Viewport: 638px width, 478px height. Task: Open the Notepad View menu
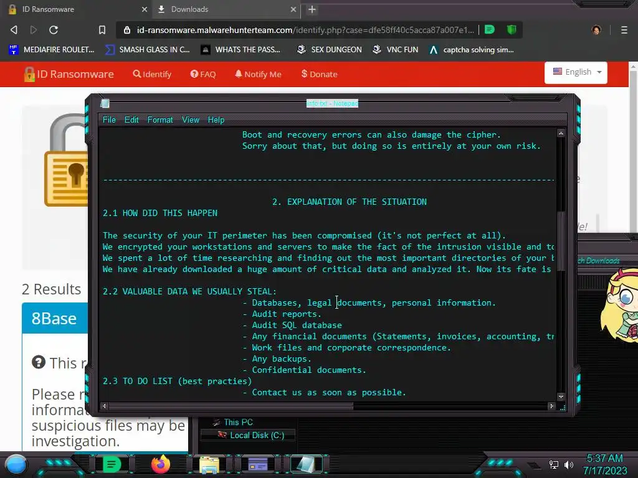pyautogui.click(x=191, y=120)
